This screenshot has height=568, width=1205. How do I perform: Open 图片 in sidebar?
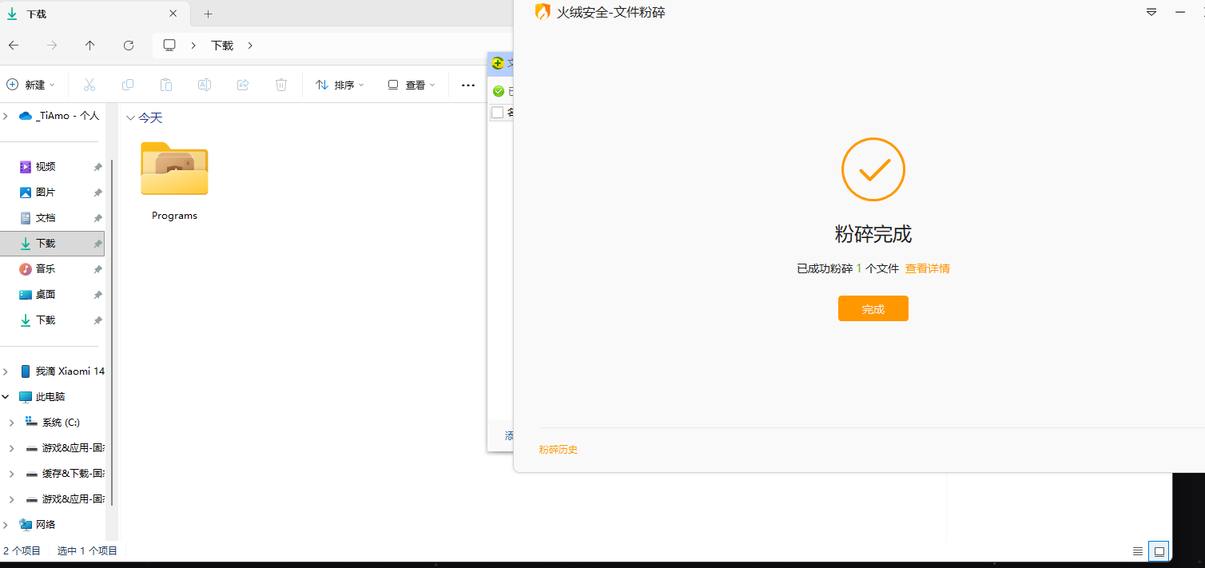click(46, 193)
